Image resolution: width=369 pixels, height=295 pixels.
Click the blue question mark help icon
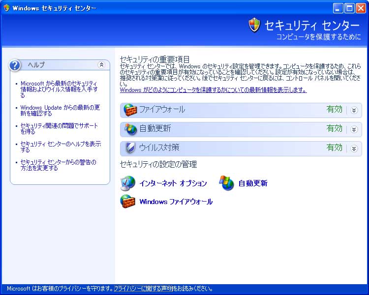[15, 65]
